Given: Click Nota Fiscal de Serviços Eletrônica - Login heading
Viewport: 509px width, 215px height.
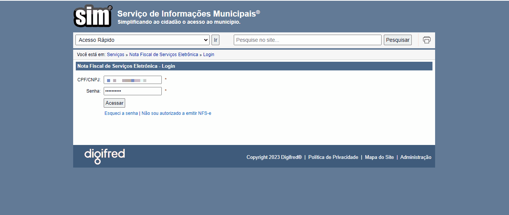Looking at the screenshot, I should [126, 66].
